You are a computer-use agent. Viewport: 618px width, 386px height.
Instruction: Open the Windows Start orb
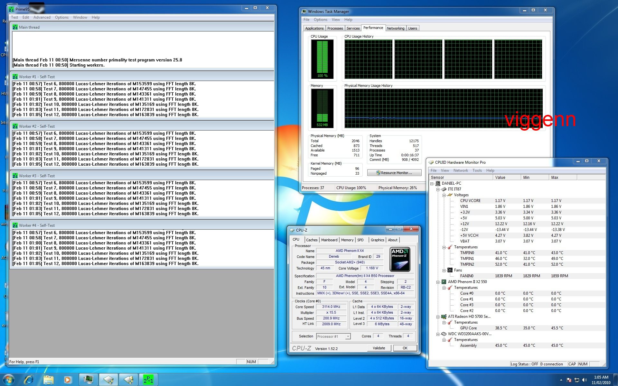(8, 380)
